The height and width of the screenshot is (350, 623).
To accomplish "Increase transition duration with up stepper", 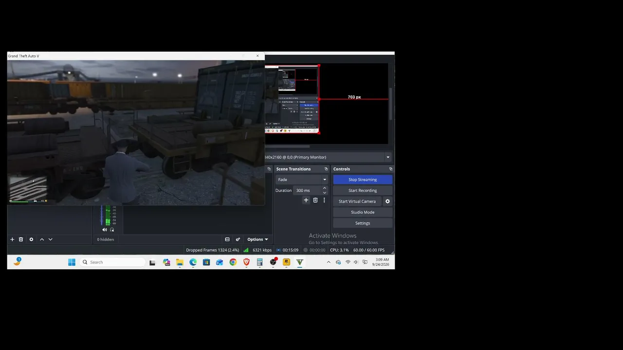I will coord(325,188).
